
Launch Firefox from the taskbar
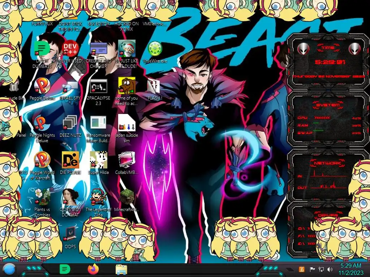pyautogui.click(x=93, y=269)
